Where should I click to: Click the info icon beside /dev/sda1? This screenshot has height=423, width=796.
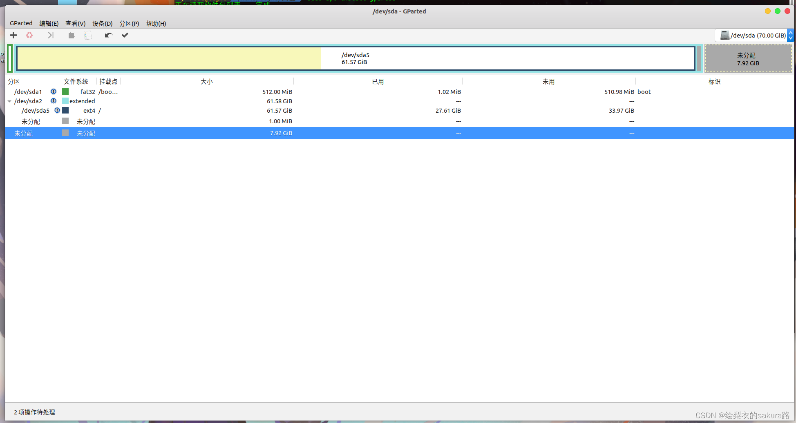[54, 91]
